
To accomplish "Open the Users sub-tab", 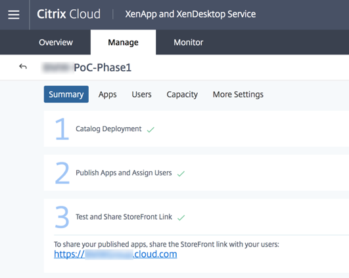I will (141, 94).
